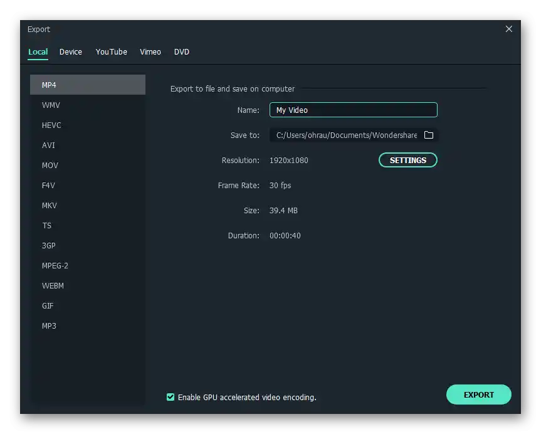Image resolution: width=541 pixels, height=434 pixels.
Task: Click the Name field containing My Video
Action: point(354,110)
